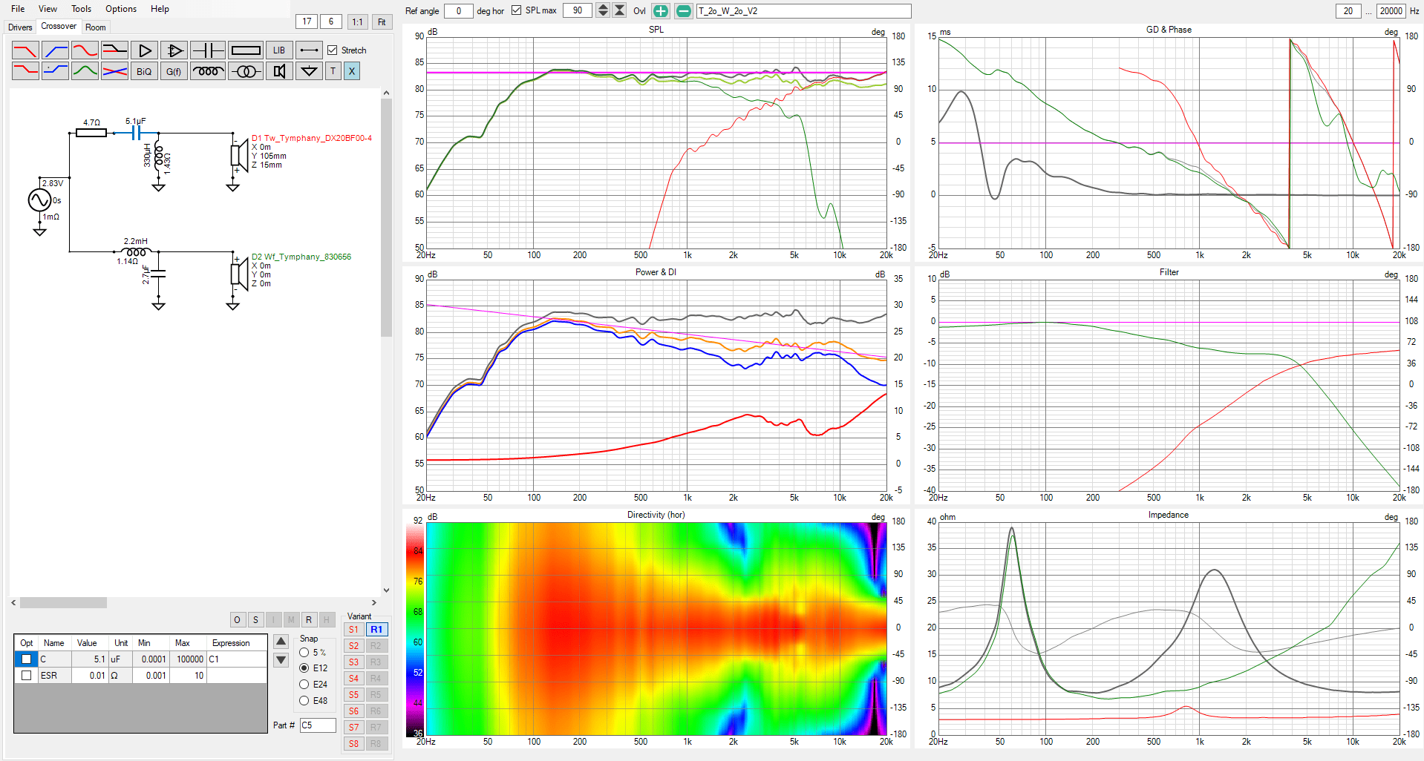Add a loudspeaker driver symbol
The image size is (1424, 761).
279,71
